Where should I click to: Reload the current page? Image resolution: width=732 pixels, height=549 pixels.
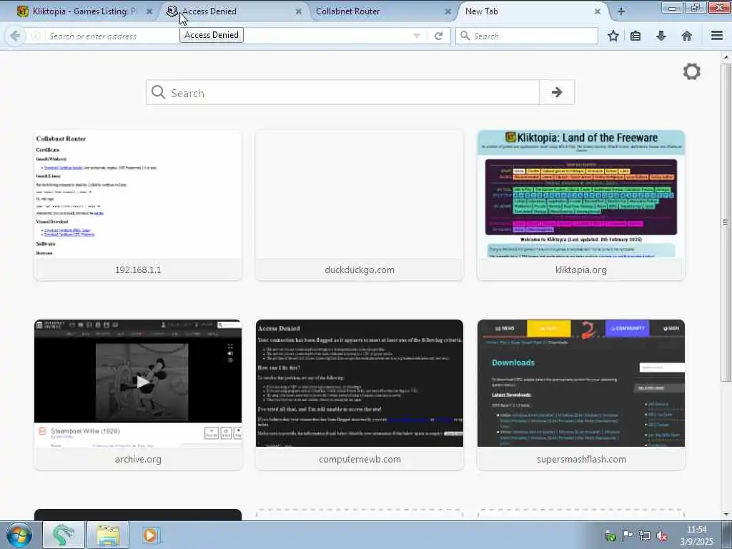click(x=438, y=36)
